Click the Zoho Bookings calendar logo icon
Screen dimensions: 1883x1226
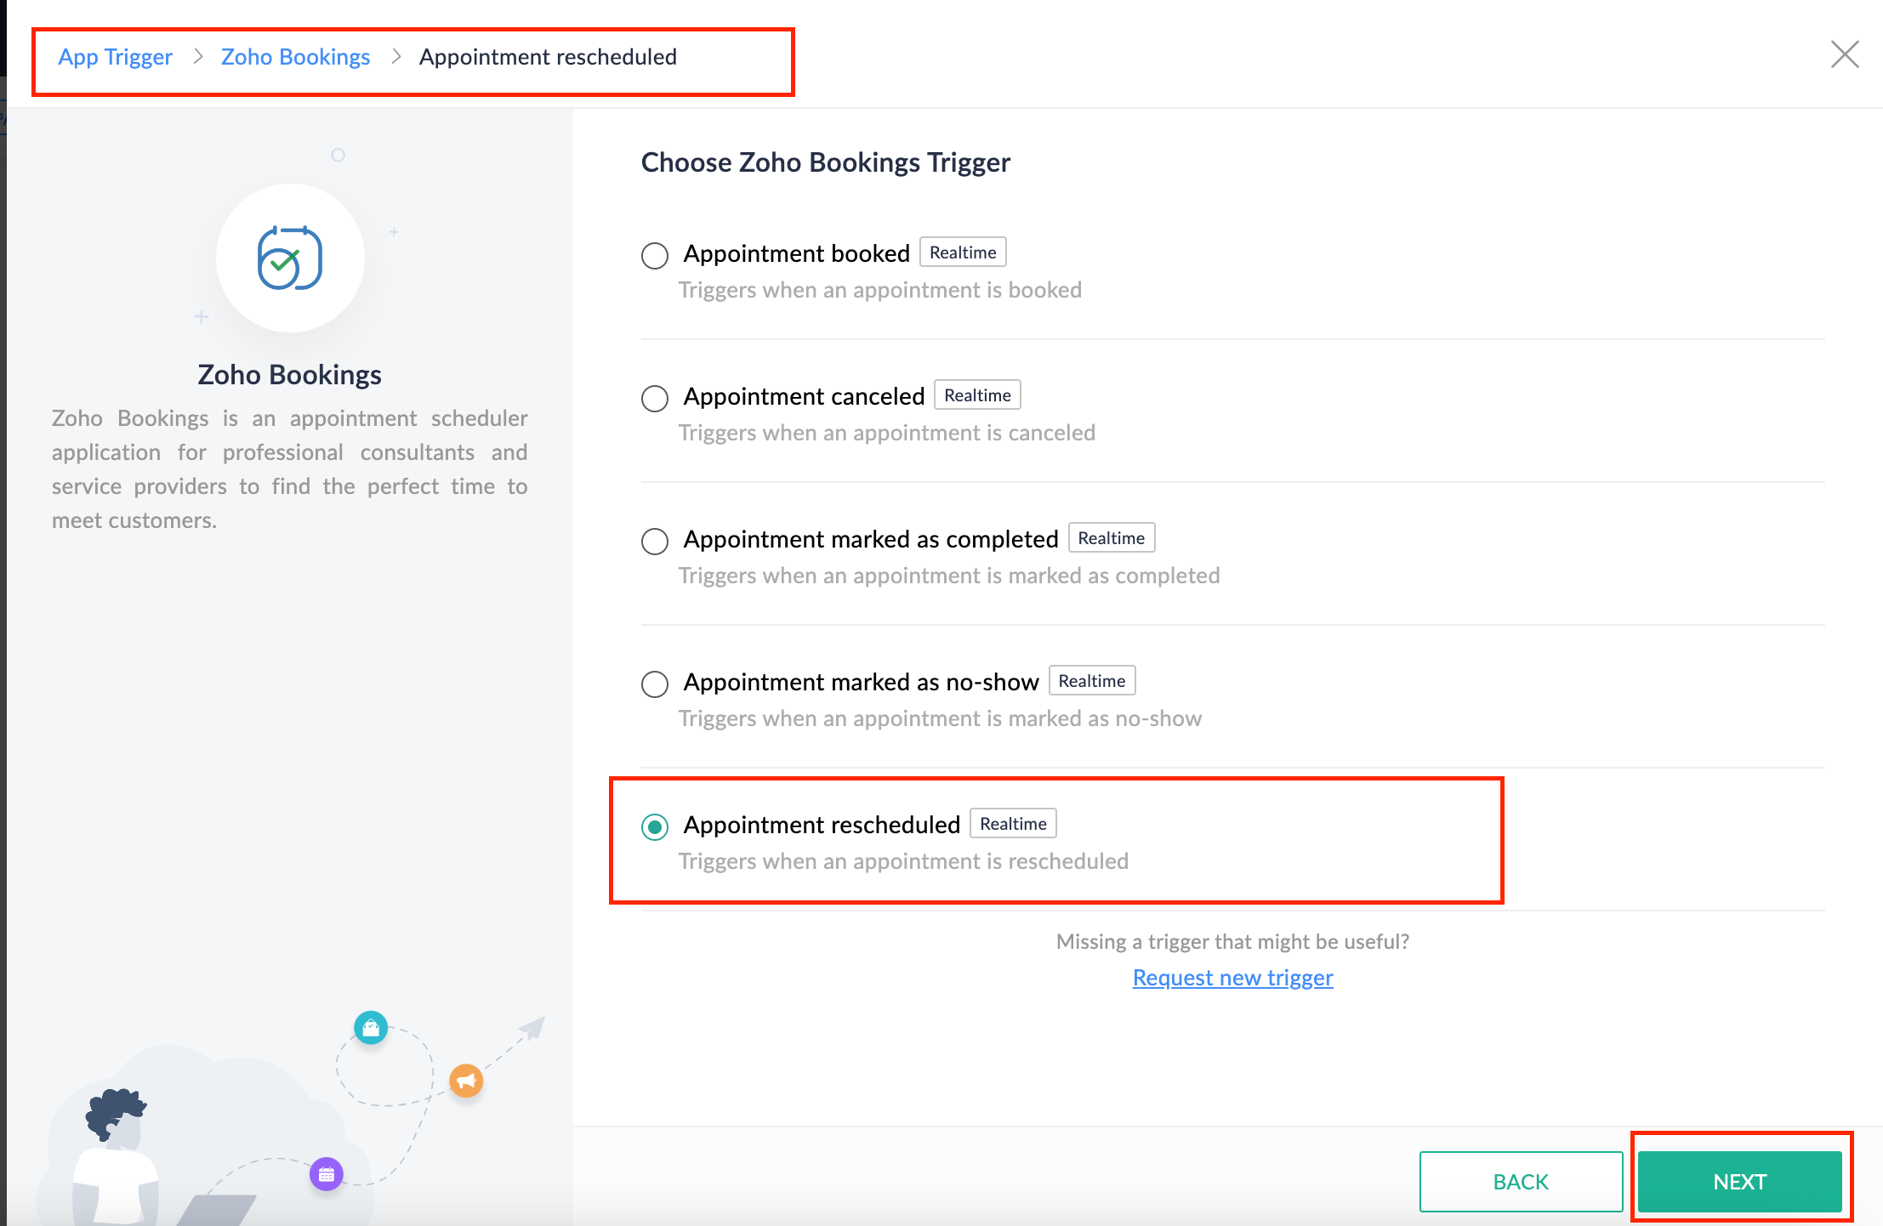(x=290, y=258)
